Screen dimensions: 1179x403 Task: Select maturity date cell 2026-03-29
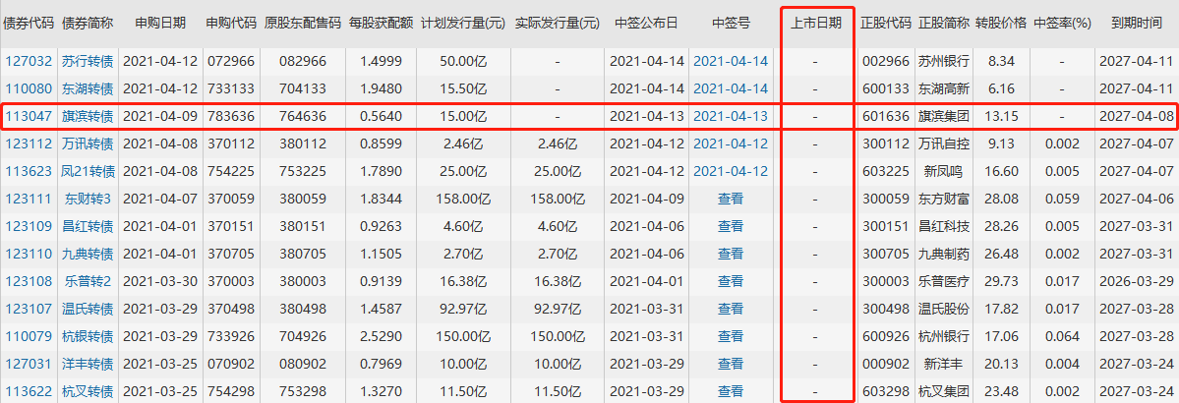[1136, 281]
